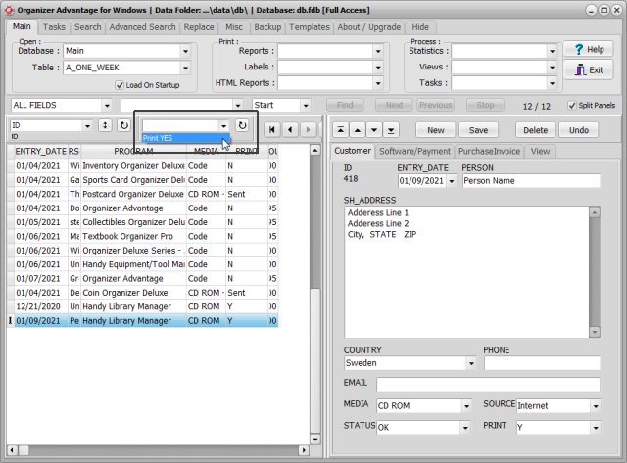Open the PurchaseInvoice detail tab
Viewport: 627px width, 463px height.
(x=489, y=151)
